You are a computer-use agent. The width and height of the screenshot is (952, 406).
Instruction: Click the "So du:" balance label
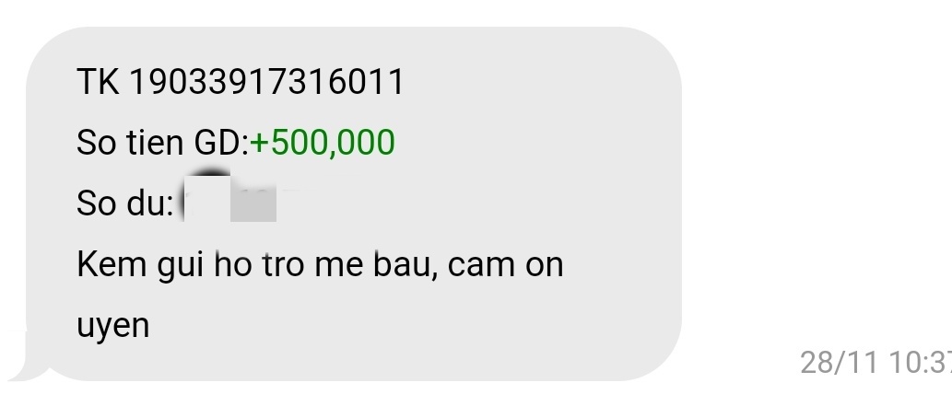click(125, 203)
